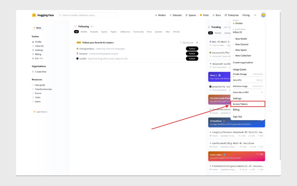Viewport: 297px width, 186px height.
Task: Click the search models, datasets, users field
Action: pos(88,15)
